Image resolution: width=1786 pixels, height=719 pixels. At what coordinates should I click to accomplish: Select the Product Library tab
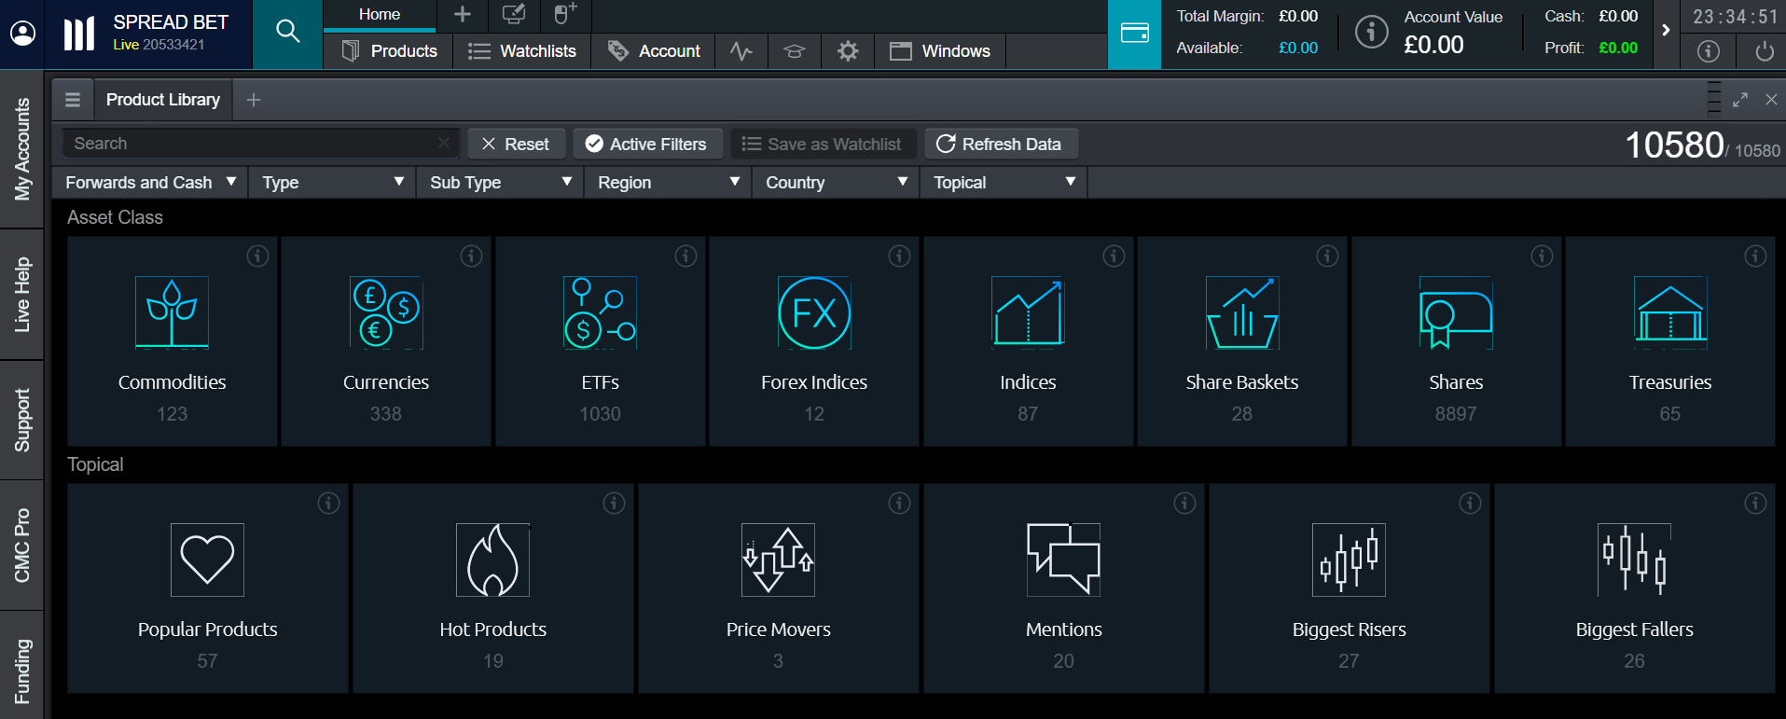pos(163,100)
